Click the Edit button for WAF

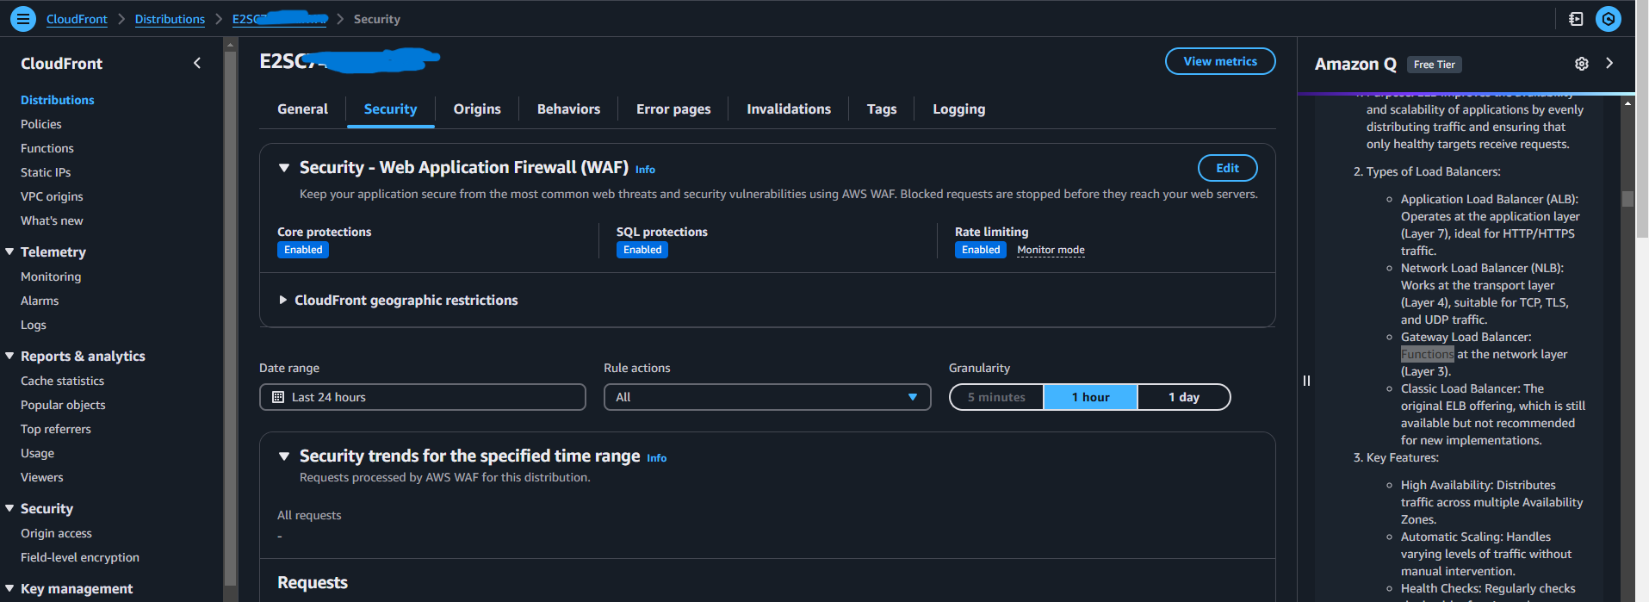[x=1227, y=168]
